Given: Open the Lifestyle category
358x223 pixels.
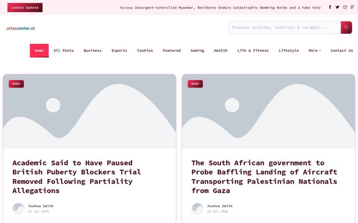Looking at the screenshot, I should [288, 51].
